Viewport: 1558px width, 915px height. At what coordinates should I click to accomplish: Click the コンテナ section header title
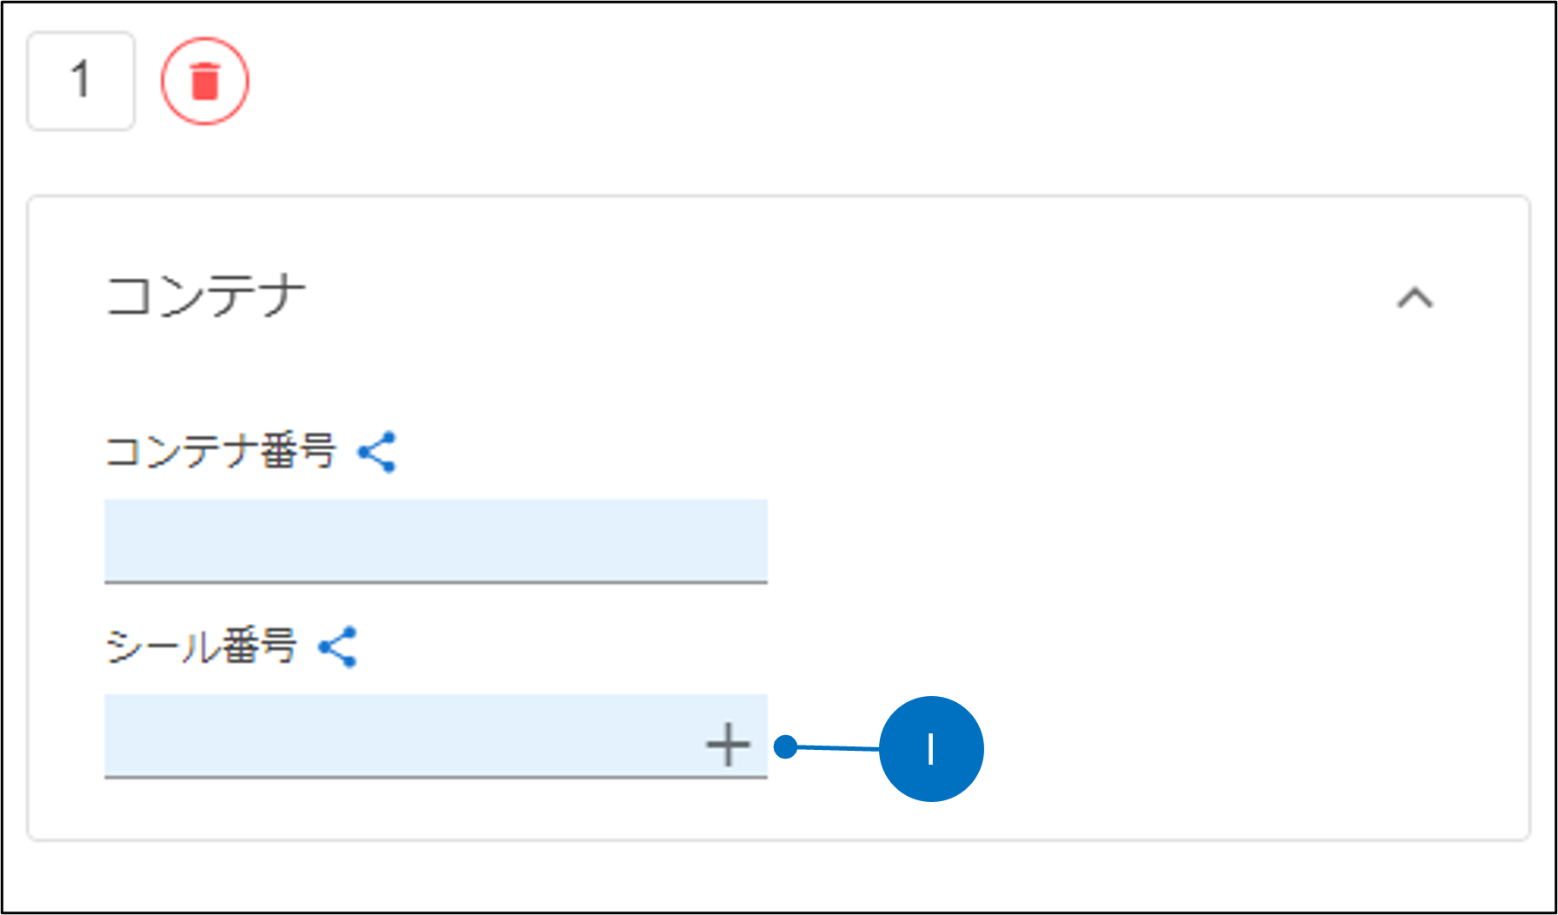click(x=206, y=296)
